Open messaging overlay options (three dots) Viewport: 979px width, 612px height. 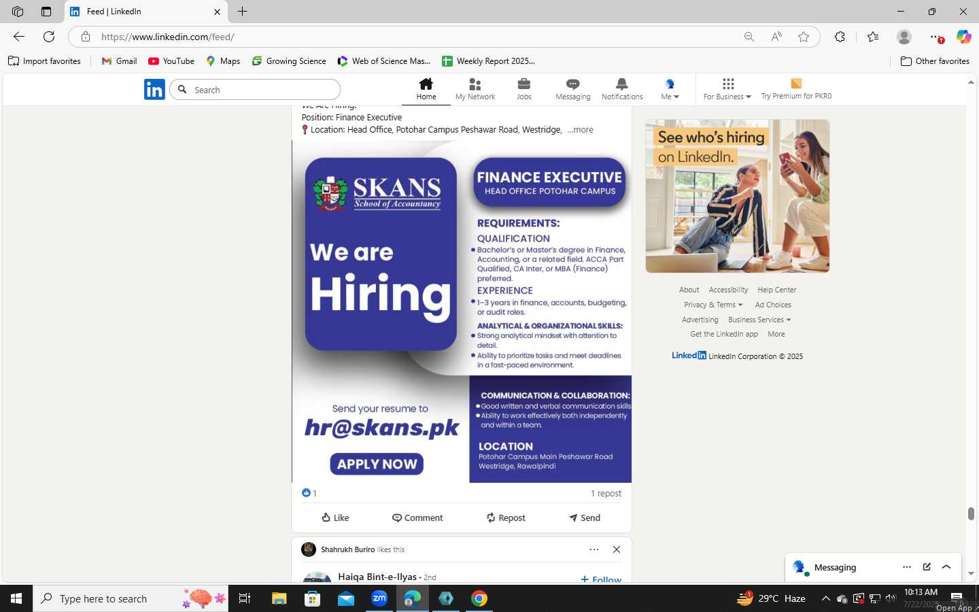(906, 567)
